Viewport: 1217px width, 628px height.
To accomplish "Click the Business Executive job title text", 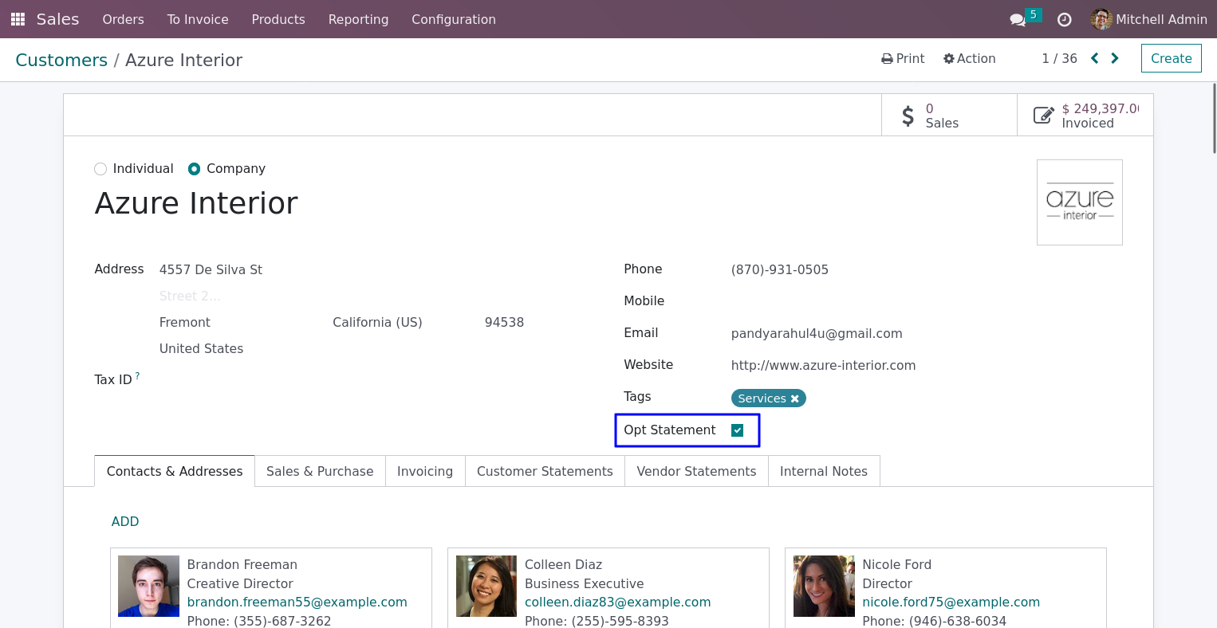I will tap(584, 583).
